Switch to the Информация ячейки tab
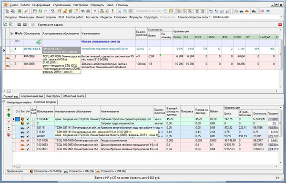This screenshot has height=183, width=286. [19, 102]
